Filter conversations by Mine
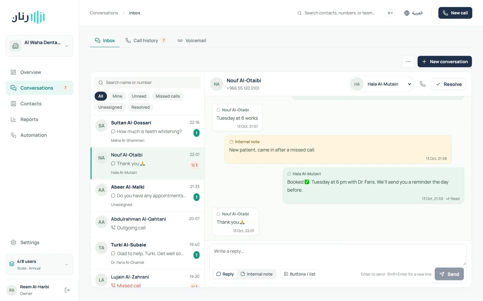 (x=117, y=96)
